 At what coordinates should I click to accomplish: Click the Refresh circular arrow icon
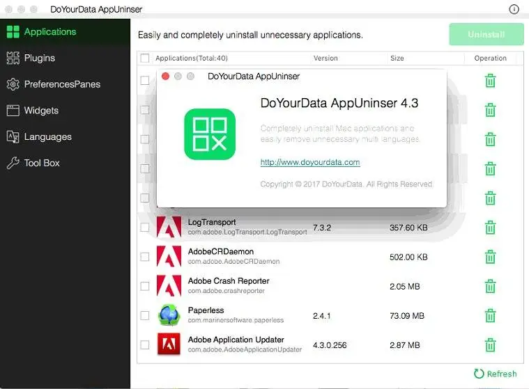pyautogui.click(x=479, y=374)
